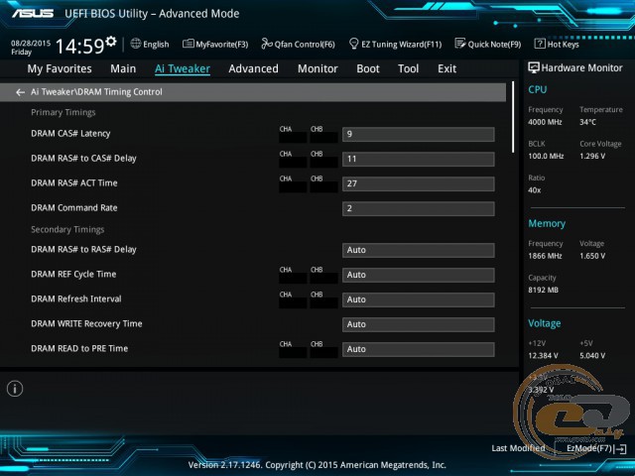Click the DRAM Refresh Interval label

pos(76,299)
